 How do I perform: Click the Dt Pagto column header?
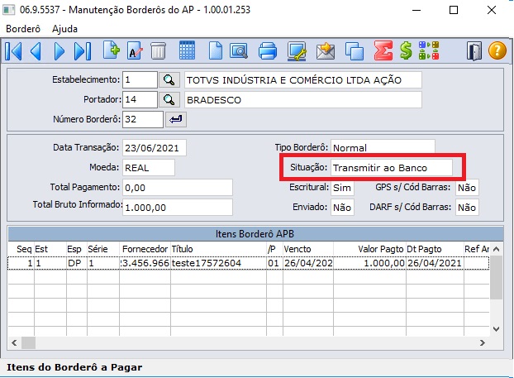tap(435, 249)
